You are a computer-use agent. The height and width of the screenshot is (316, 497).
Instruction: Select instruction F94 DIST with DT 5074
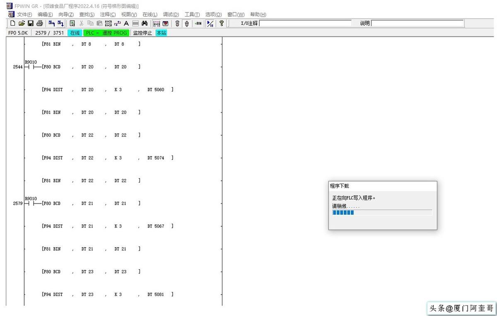108,158
